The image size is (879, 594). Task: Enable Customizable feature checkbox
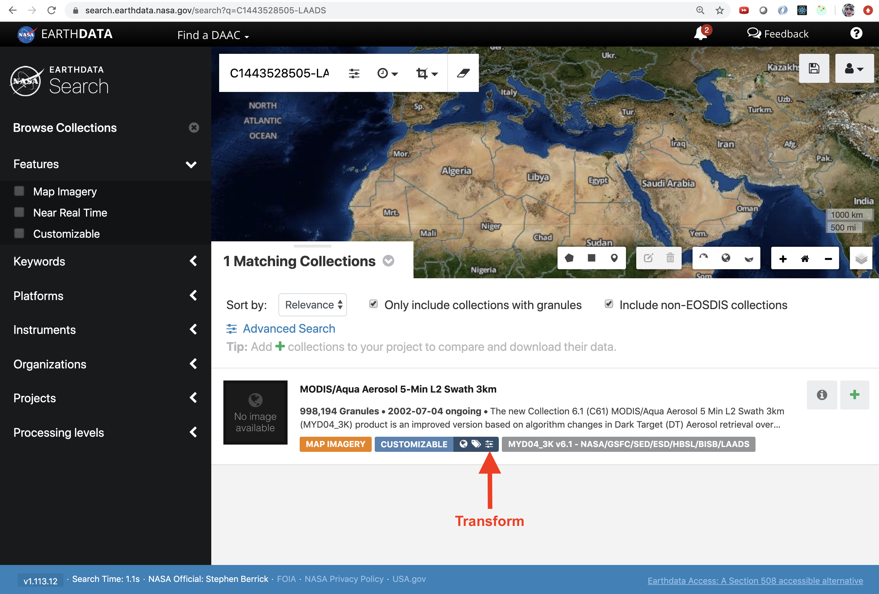tap(19, 233)
